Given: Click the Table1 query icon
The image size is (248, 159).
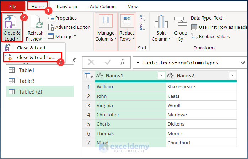Looking at the screenshot, I should pyautogui.click(x=12, y=70).
